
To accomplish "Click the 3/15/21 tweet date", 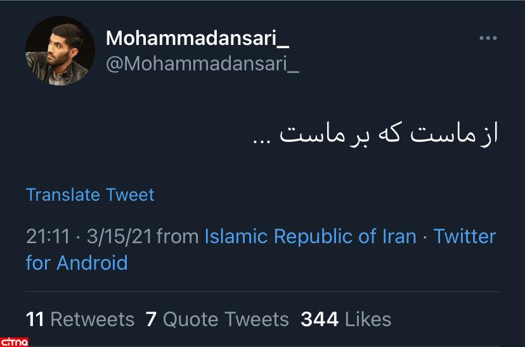I will [x=119, y=237].
